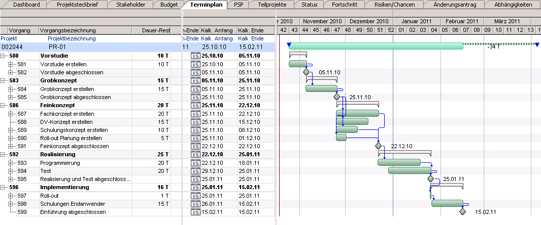This screenshot has height=225, width=541.
Task: Select the Programmierung Gantt bar
Action: pyautogui.click(x=399, y=162)
